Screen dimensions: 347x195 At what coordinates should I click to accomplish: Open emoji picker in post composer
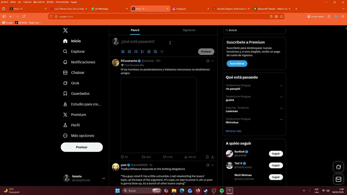click(x=149, y=51)
